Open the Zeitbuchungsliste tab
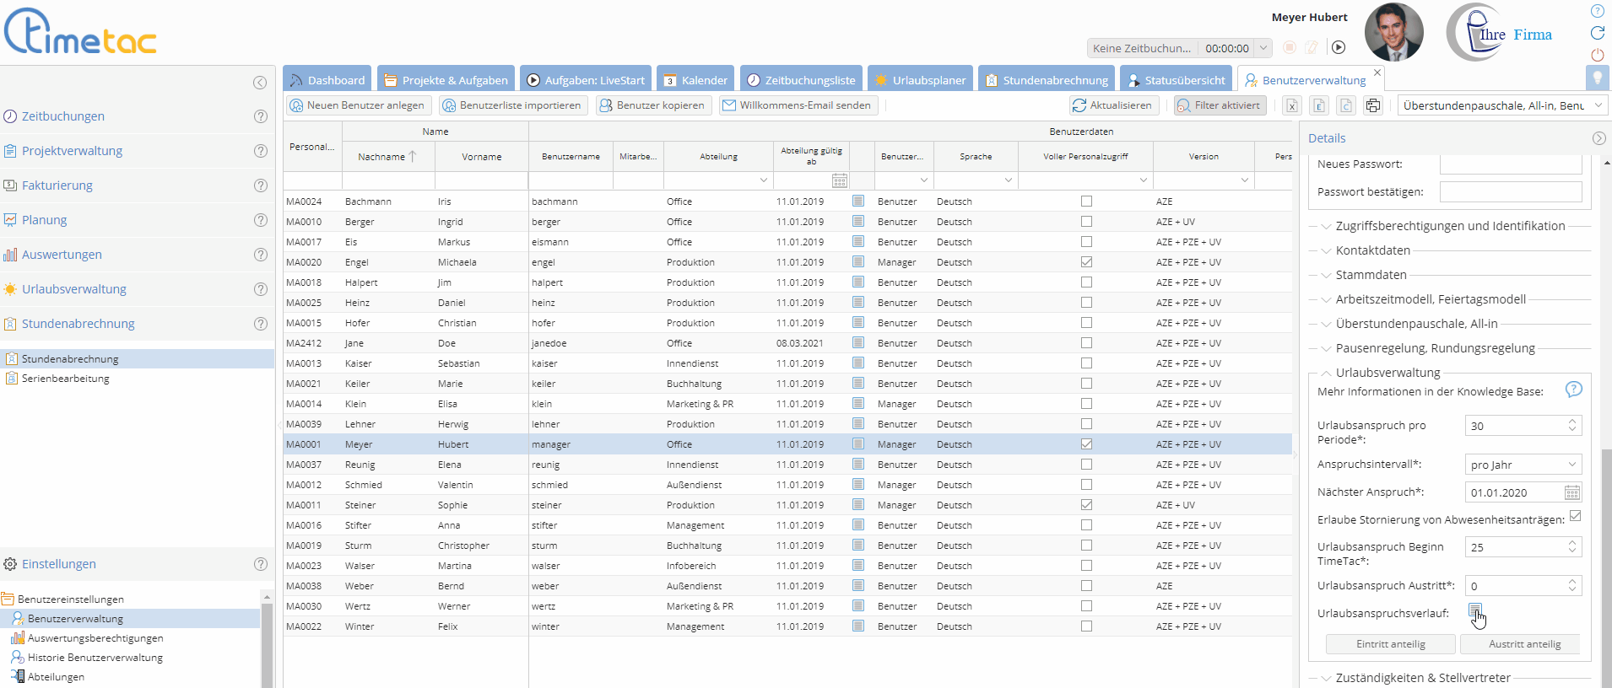Viewport: 1612px width, 688px height. tap(801, 80)
